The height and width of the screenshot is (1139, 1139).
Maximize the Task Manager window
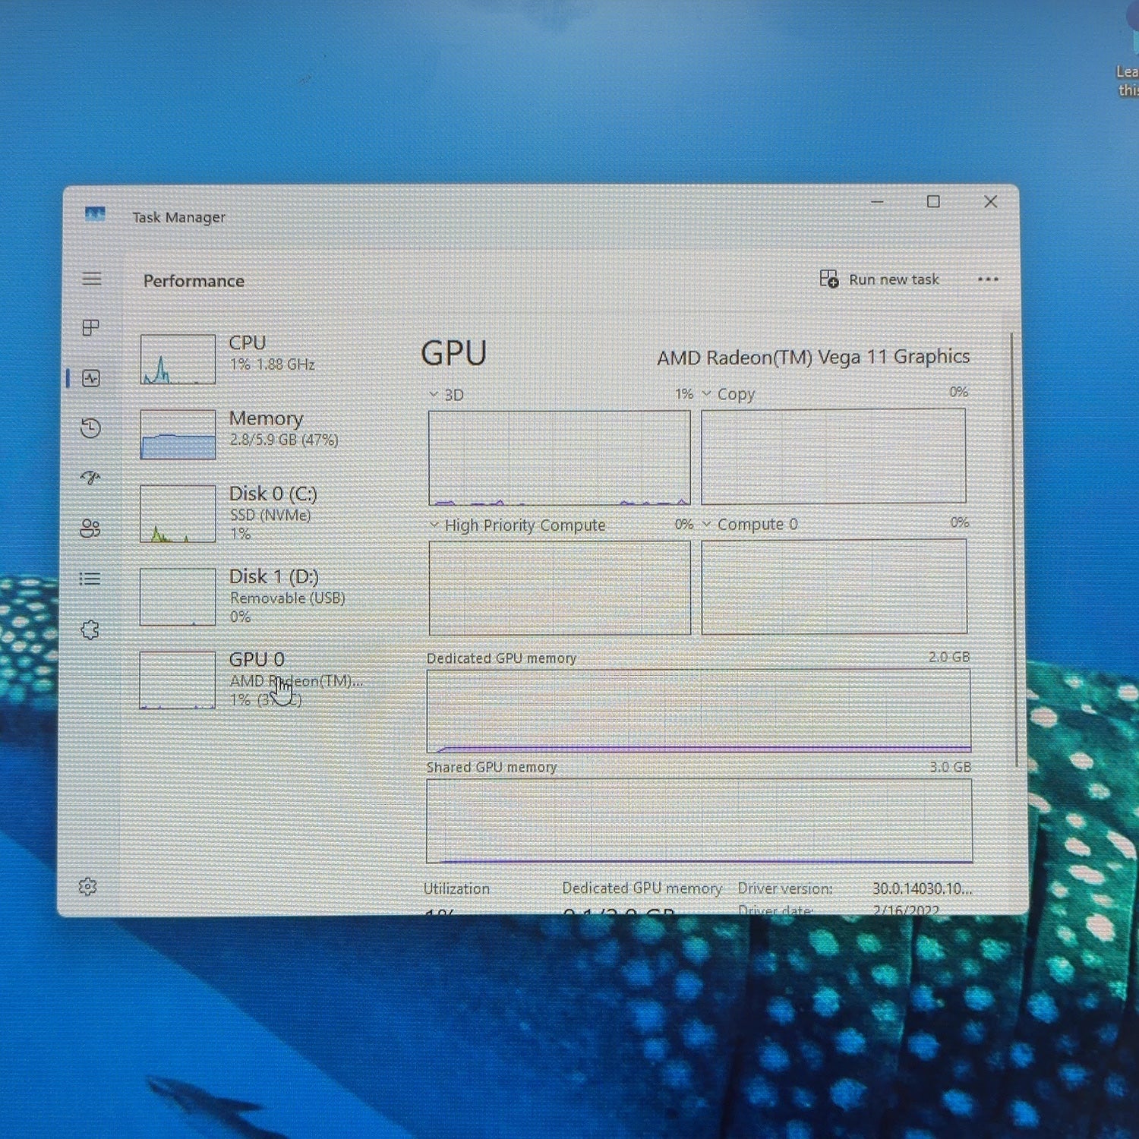(x=933, y=201)
